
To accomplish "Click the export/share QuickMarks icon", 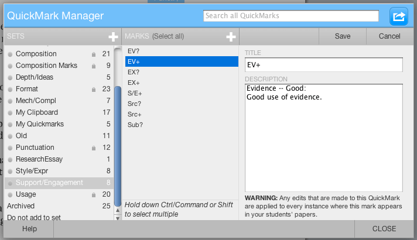I will pos(399,16).
